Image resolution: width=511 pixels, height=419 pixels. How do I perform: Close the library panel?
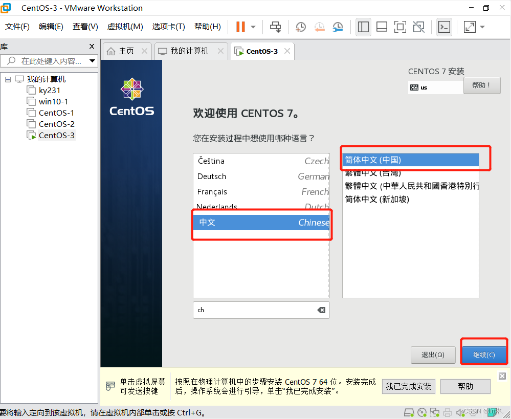click(92, 47)
